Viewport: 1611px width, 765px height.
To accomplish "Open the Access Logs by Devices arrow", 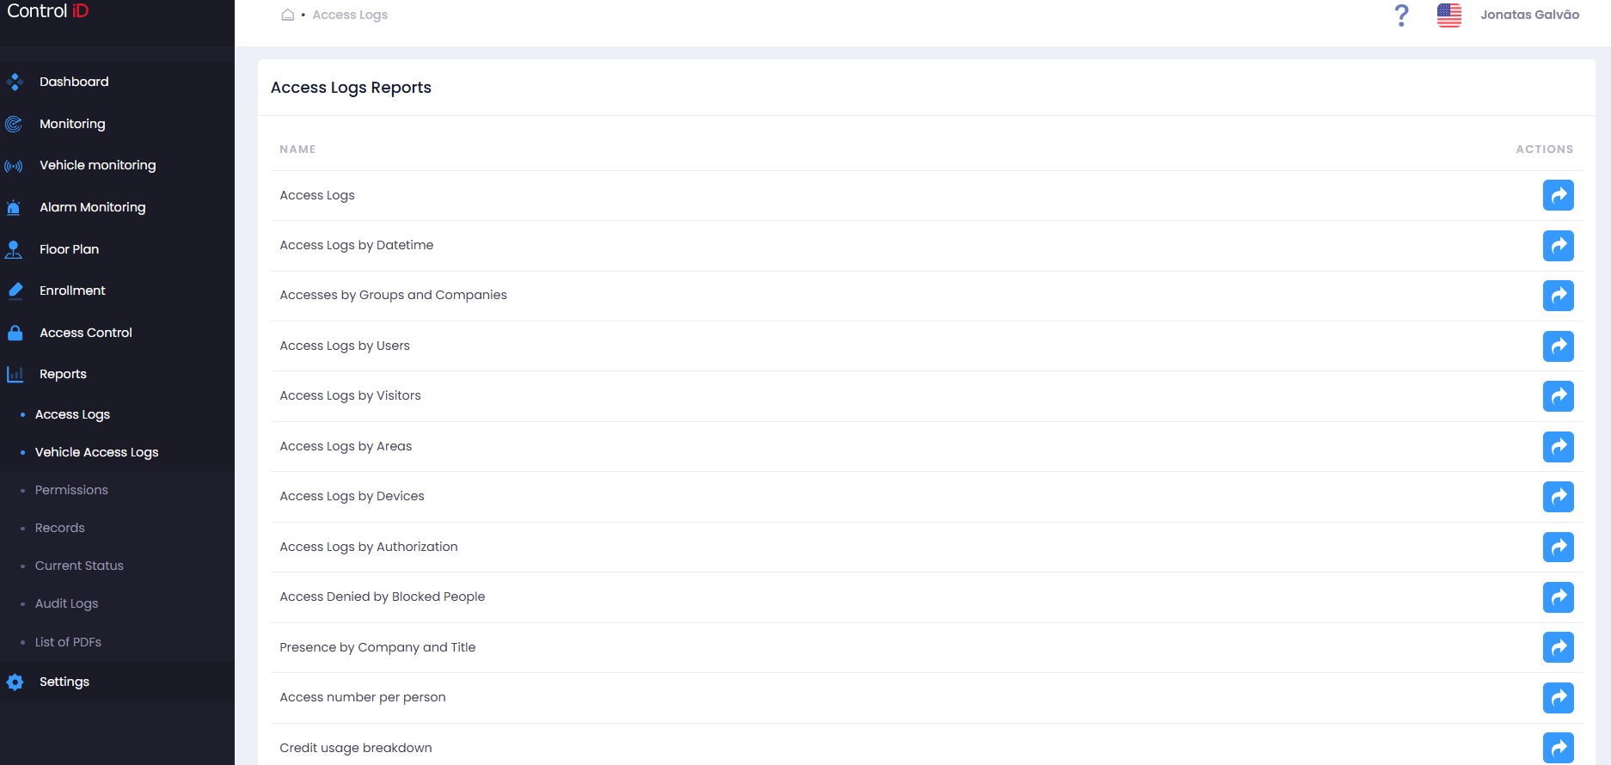I will pos(1558,497).
